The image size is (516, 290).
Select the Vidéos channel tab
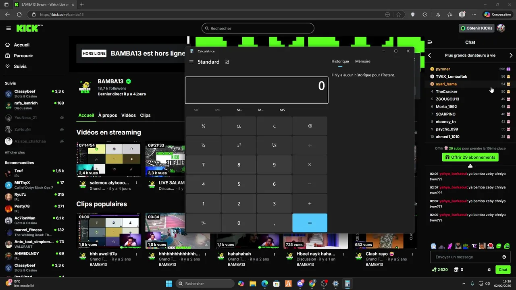click(x=129, y=115)
